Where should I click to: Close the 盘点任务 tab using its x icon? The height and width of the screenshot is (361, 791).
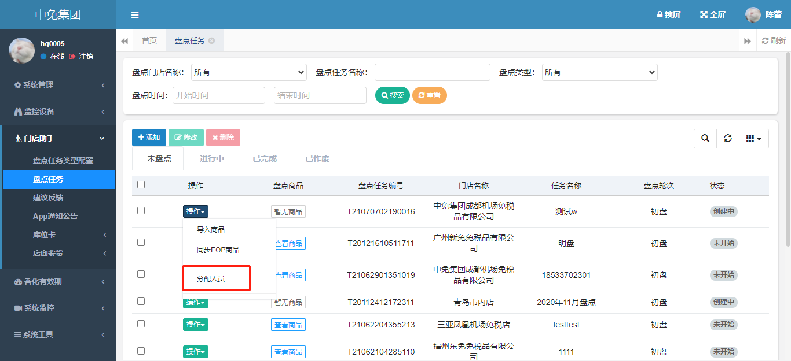[x=212, y=40]
